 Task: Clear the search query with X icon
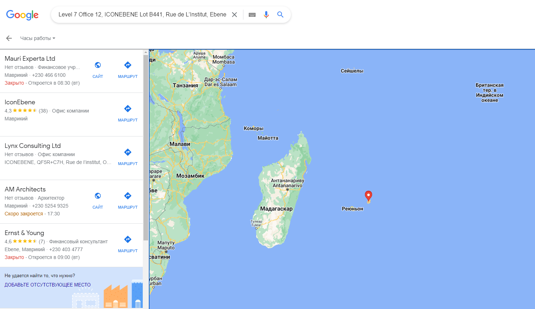pyautogui.click(x=234, y=15)
